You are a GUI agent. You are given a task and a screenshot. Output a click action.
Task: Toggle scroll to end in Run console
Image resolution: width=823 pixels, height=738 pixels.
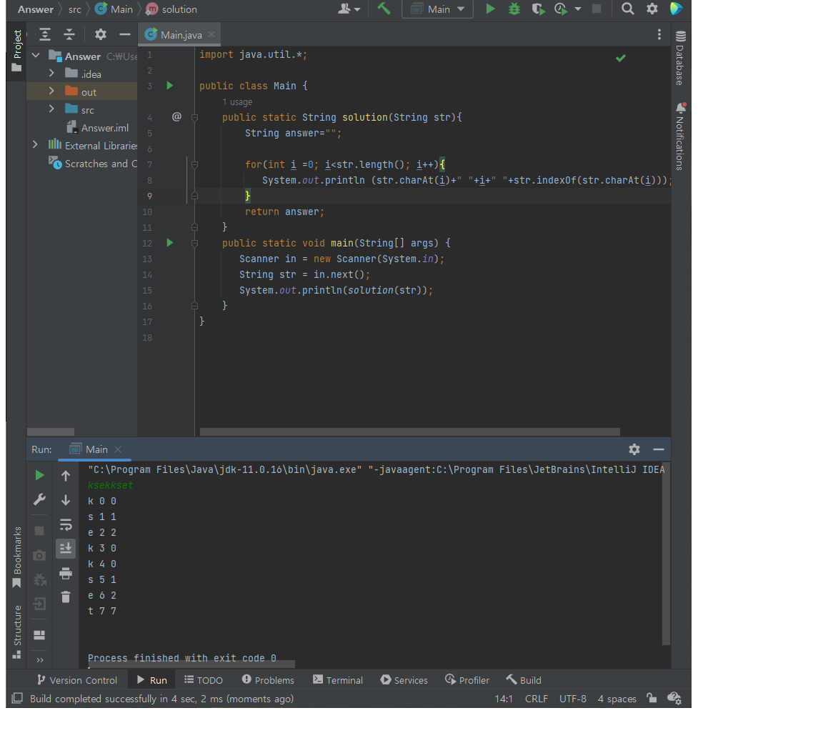[x=66, y=549]
